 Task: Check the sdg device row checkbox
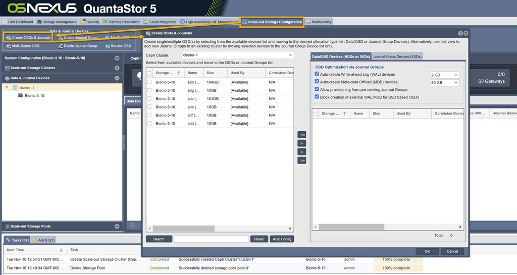149,90
